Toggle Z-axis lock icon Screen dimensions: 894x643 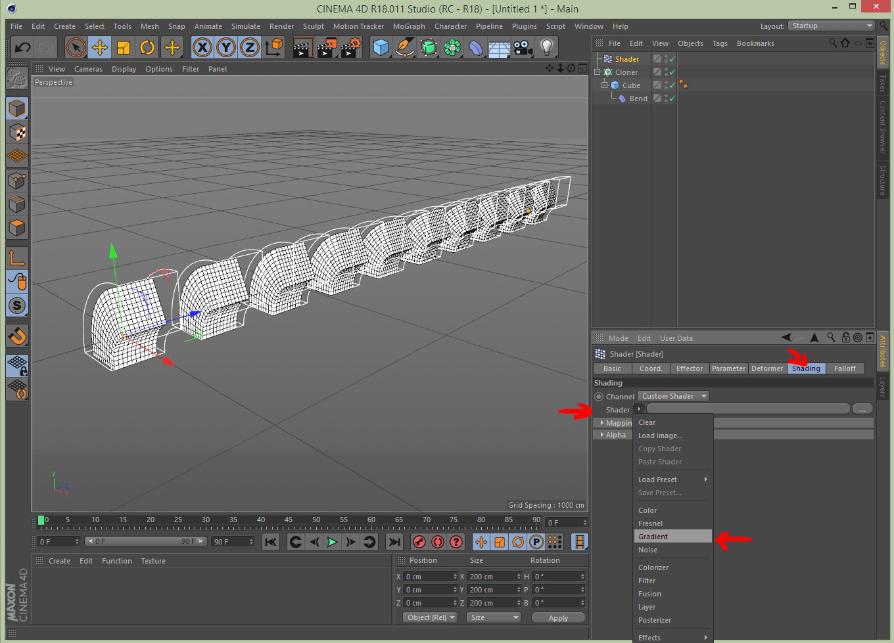pos(250,47)
